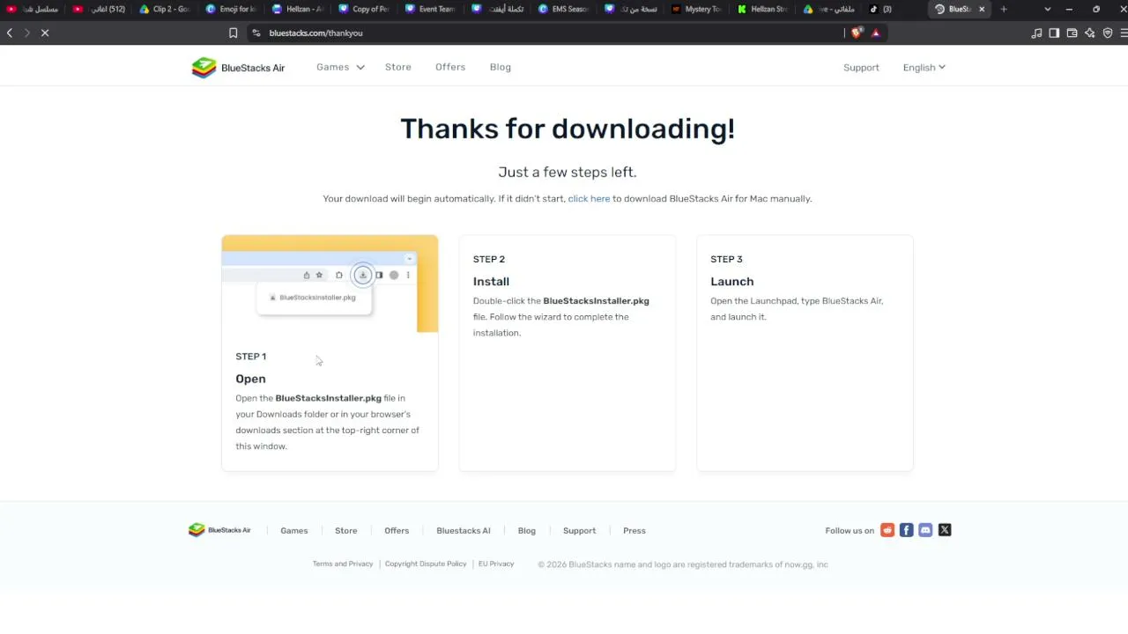Open the browser main menu hamburger
This screenshot has height=634, width=1128.
click(x=1123, y=33)
